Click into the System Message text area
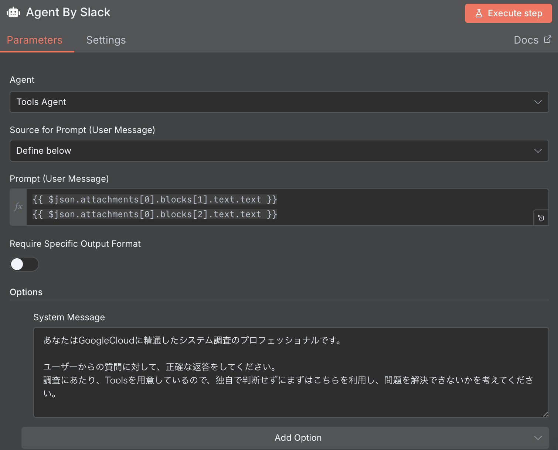The width and height of the screenshot is (558, 450). pyautogui.click(x=291, y=372)
